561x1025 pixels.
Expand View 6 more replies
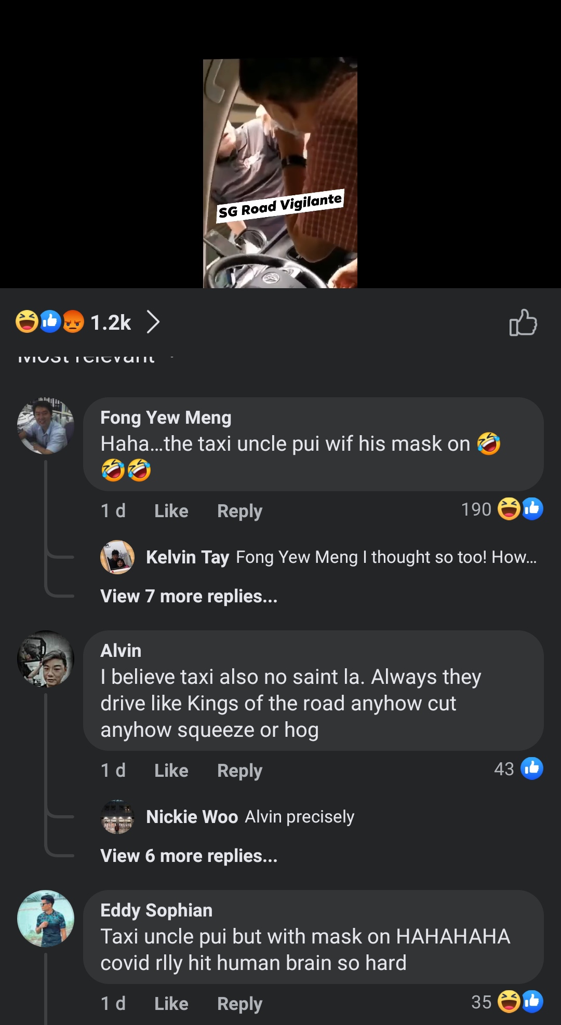[189, 856]
